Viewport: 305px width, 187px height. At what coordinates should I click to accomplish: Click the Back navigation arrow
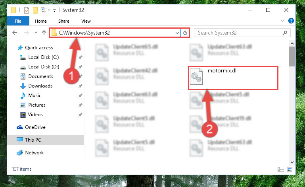(15, 33)
